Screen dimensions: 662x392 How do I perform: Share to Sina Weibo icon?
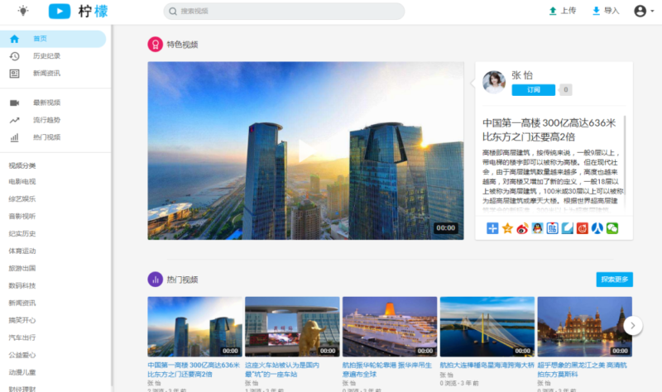pos(522,228)
